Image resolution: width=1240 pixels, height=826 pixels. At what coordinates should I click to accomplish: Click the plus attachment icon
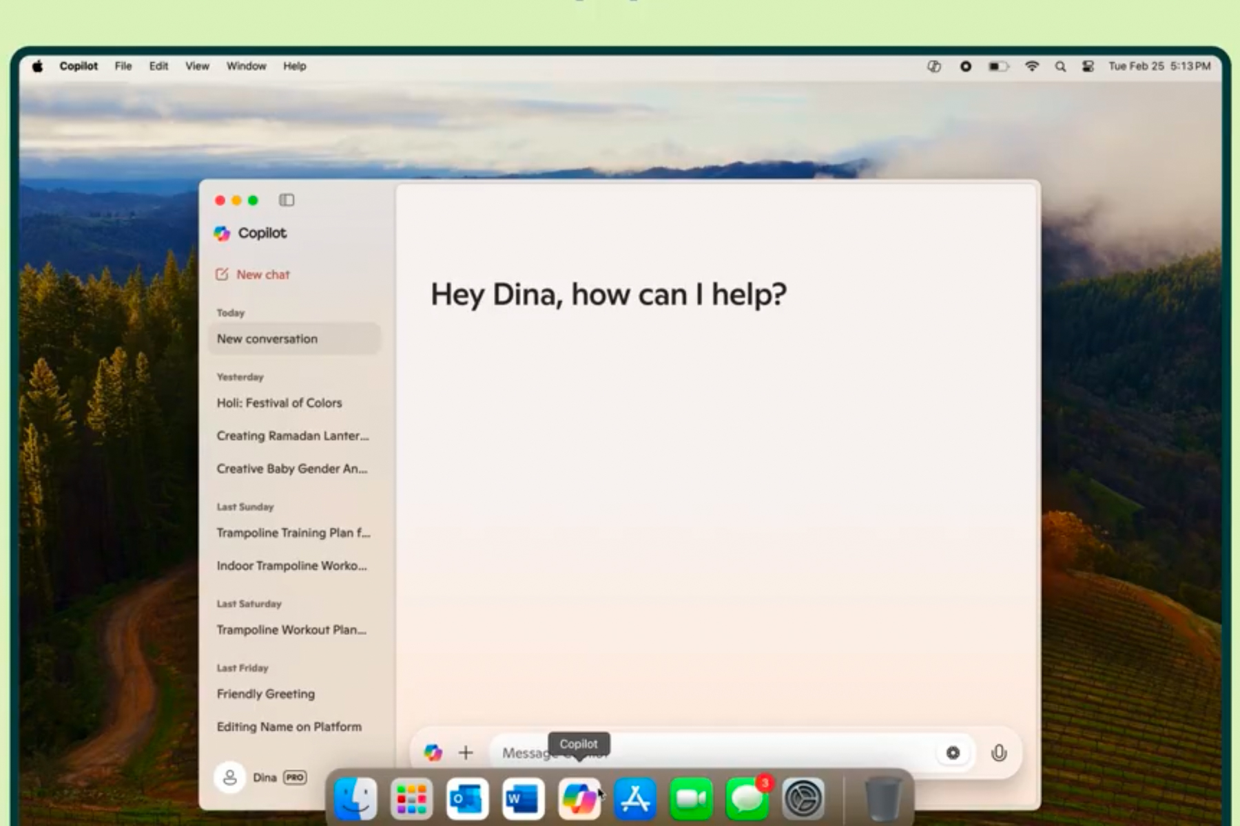[466, 753]
